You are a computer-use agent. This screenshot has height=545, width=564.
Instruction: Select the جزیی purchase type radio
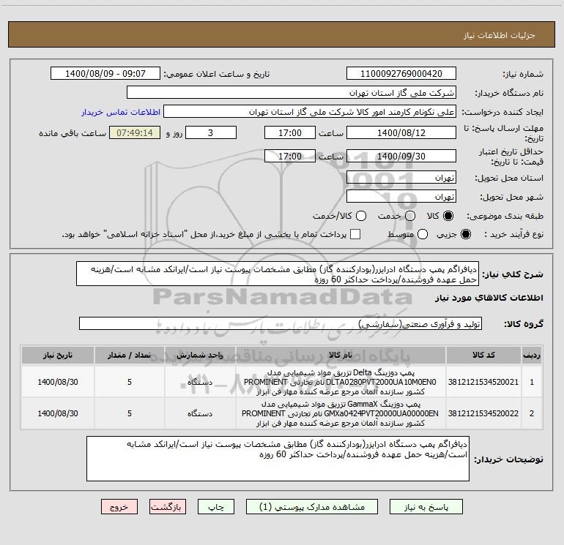tap(465, 235)
